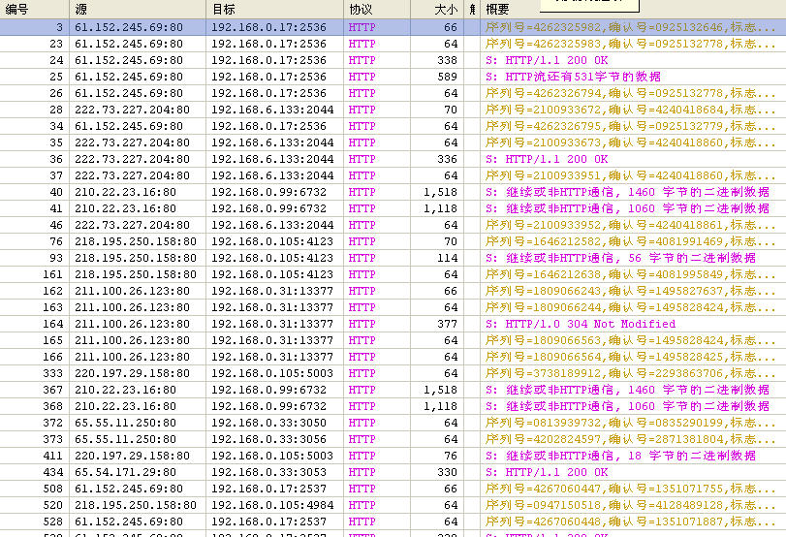Select packet 164 HTTP/1.0 304 Not Modified

point(291,325)
